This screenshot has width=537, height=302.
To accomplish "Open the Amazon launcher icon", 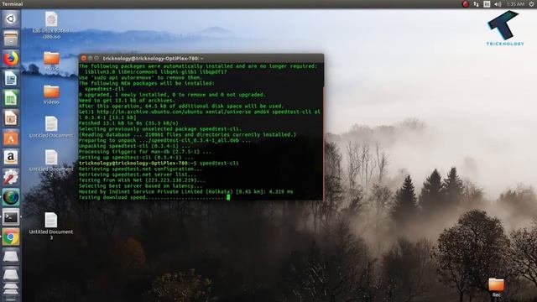I will click(x=11, y=158).
